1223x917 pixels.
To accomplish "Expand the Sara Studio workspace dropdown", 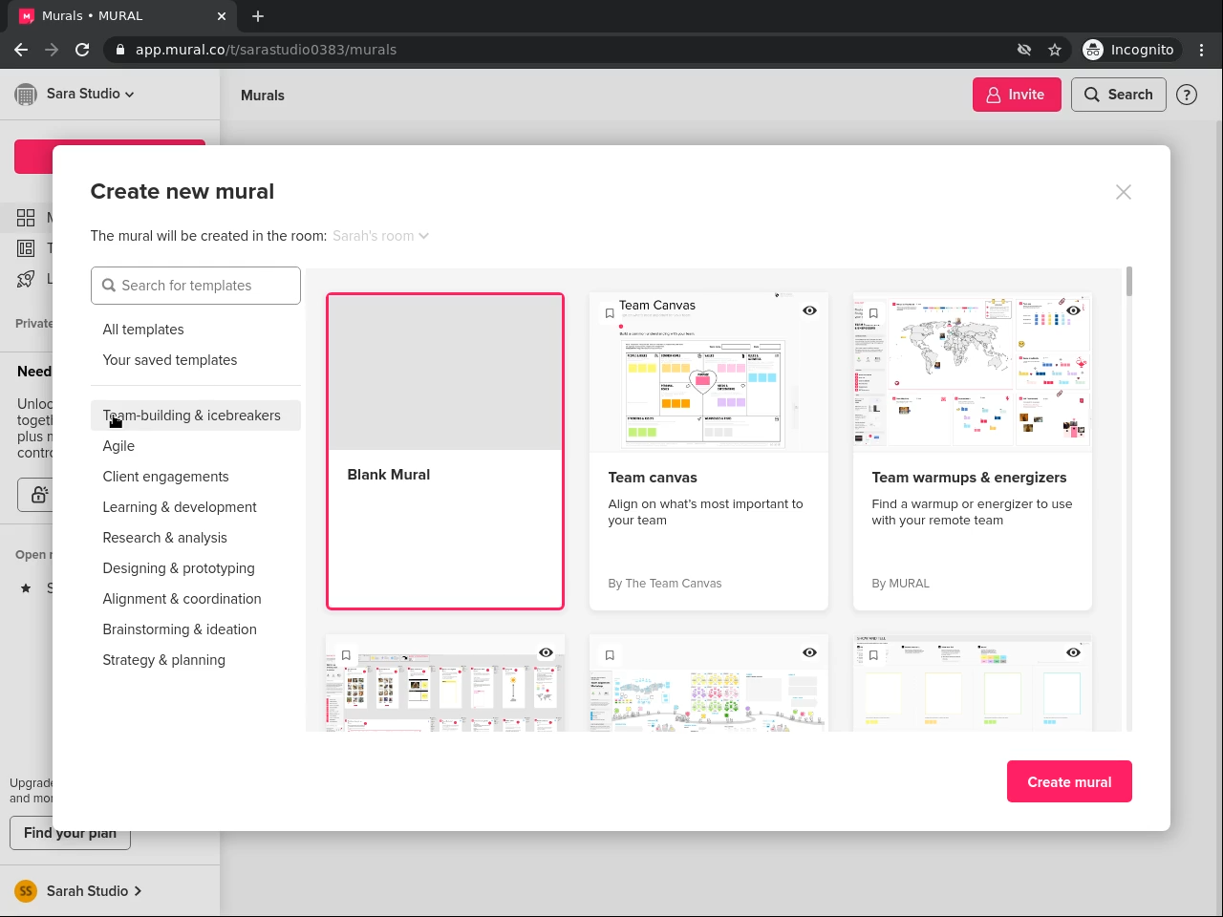I will (x=90, y=94).
